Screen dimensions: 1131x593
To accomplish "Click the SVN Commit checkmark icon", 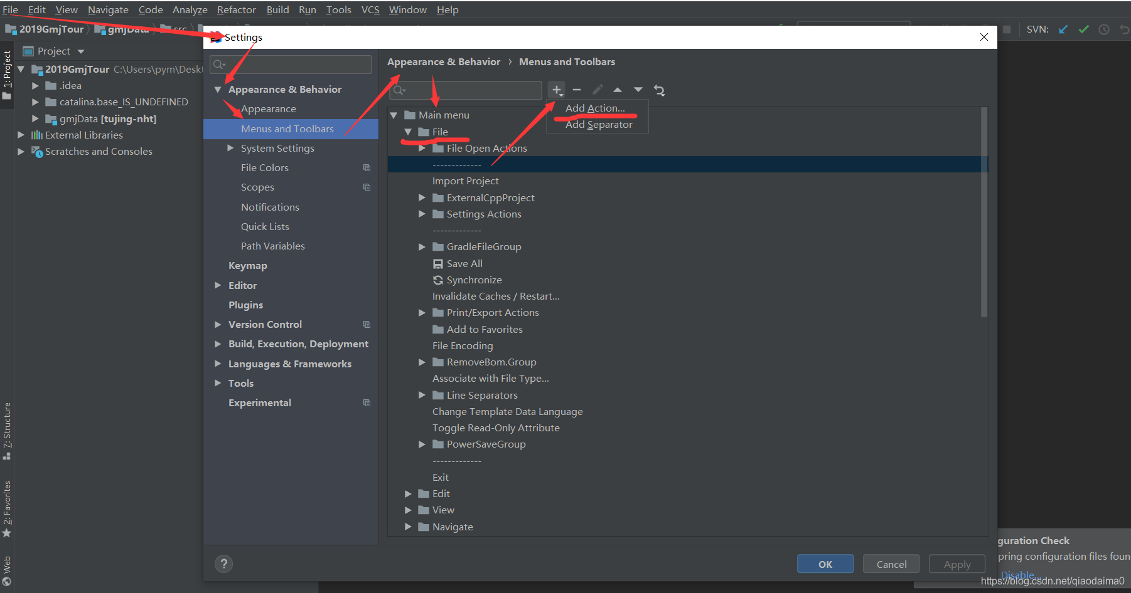I will (x=1083, y=29).
